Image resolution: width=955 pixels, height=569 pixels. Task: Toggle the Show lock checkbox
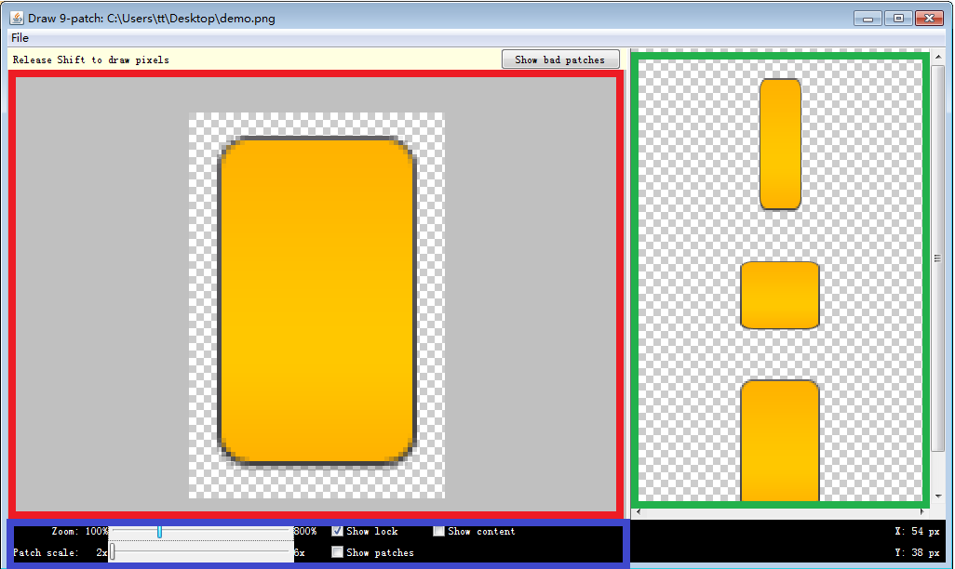click(x=338, y=531)
